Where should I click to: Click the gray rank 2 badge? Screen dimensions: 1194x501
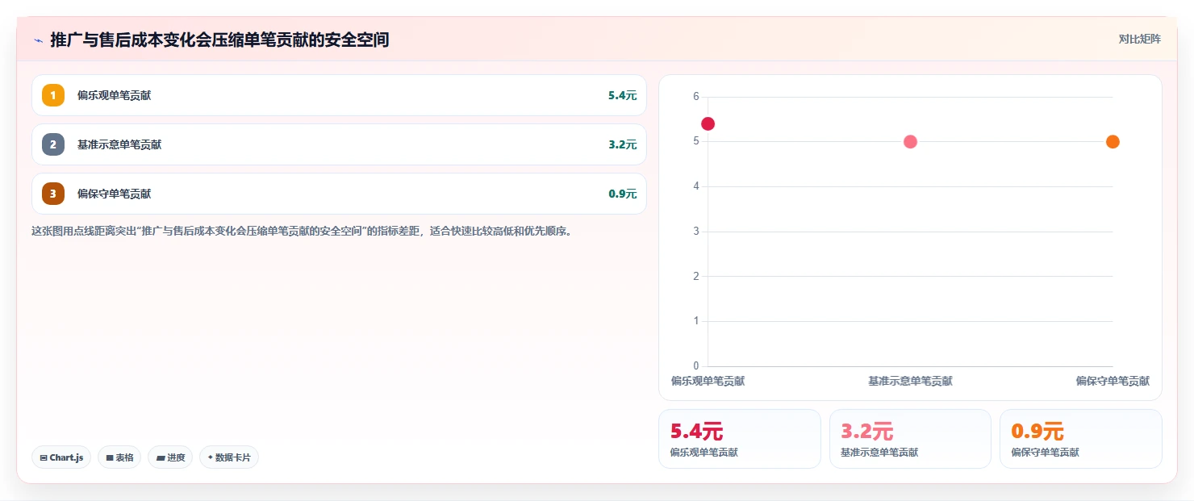[x=53, y=144]
